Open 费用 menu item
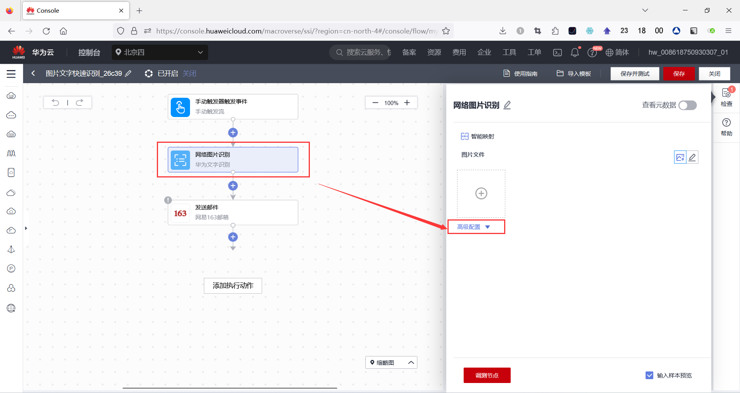The width and height of the screenshot is (740, 393). click(459, 52)
